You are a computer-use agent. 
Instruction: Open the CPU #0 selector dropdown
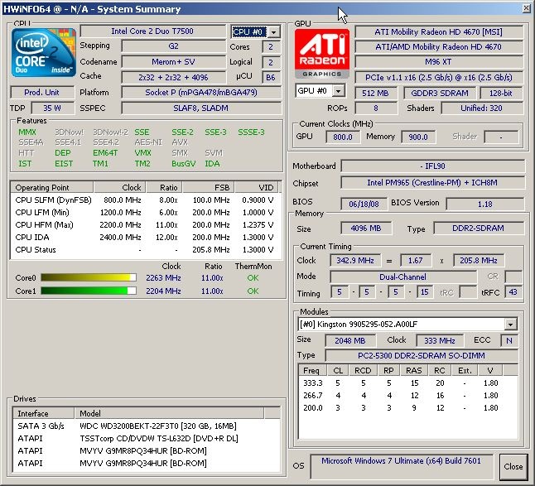point(274,32)
